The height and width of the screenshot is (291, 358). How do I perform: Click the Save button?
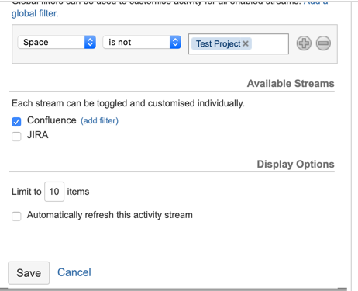pyautogui.click(x=29, y=273)
